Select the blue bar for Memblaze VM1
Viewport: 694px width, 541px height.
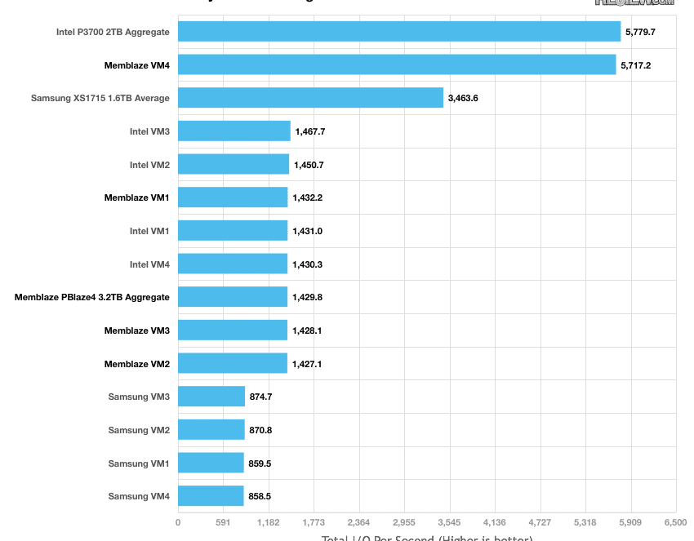[233, 197]
